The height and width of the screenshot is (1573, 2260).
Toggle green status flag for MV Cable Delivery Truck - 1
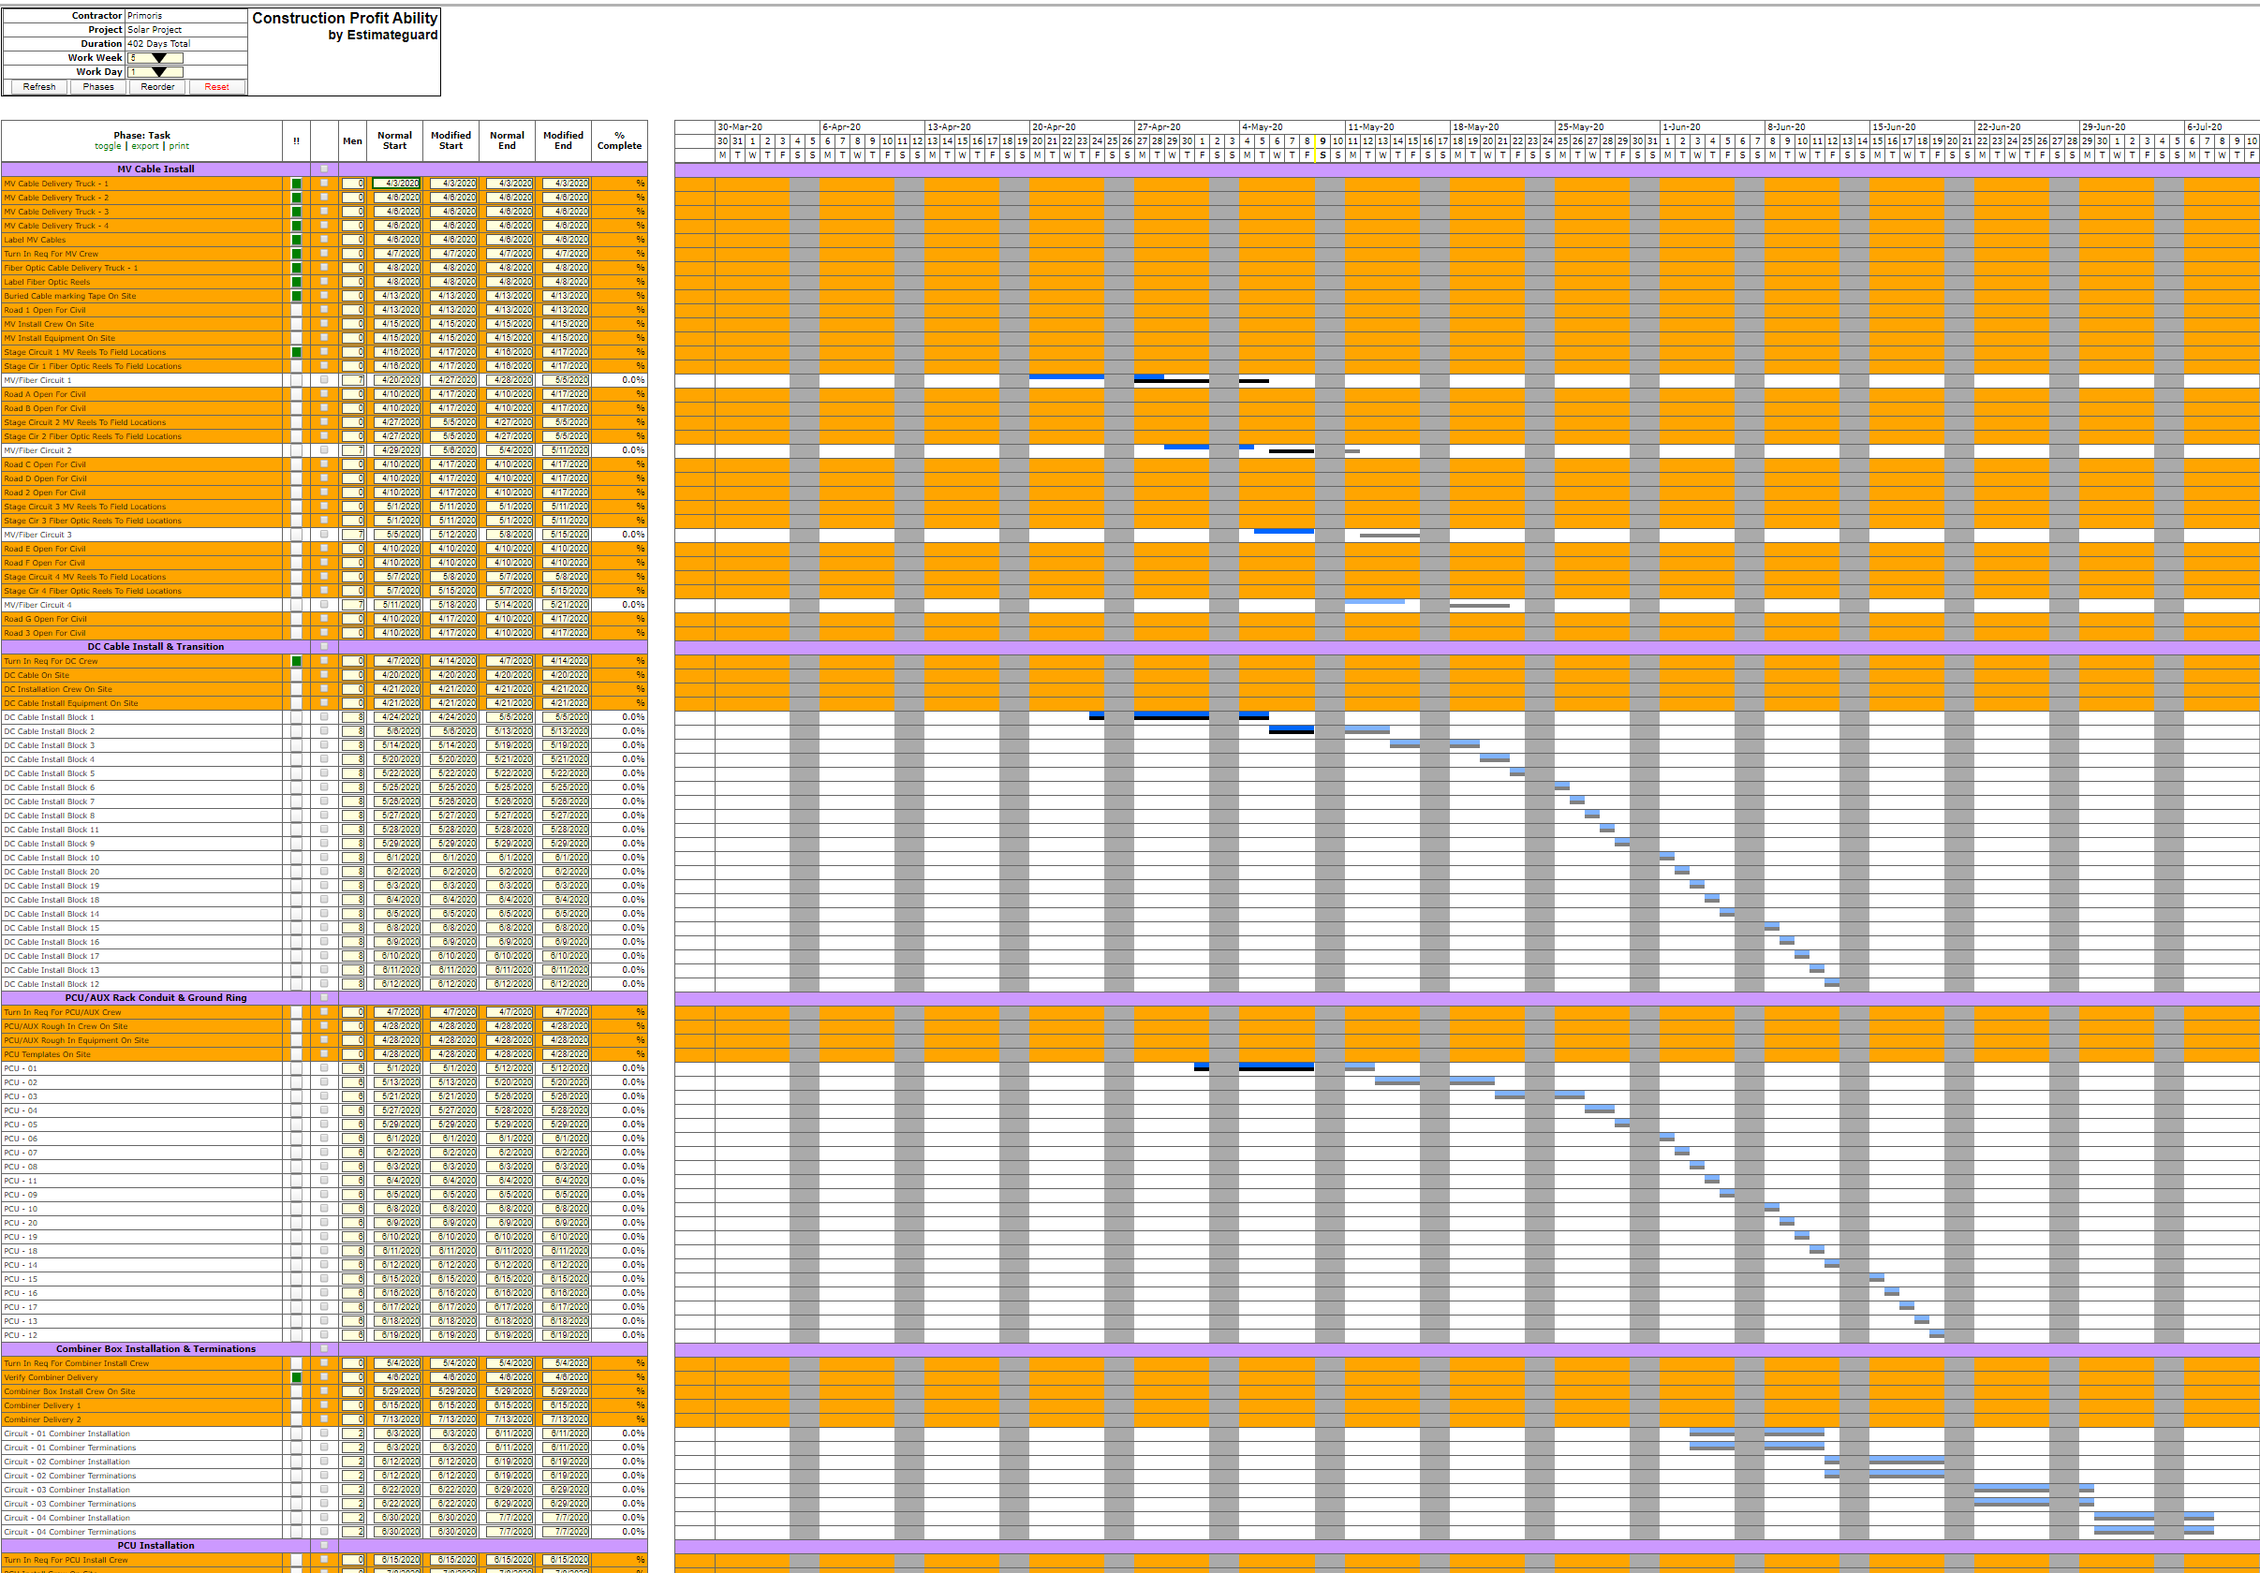[296, 184]
